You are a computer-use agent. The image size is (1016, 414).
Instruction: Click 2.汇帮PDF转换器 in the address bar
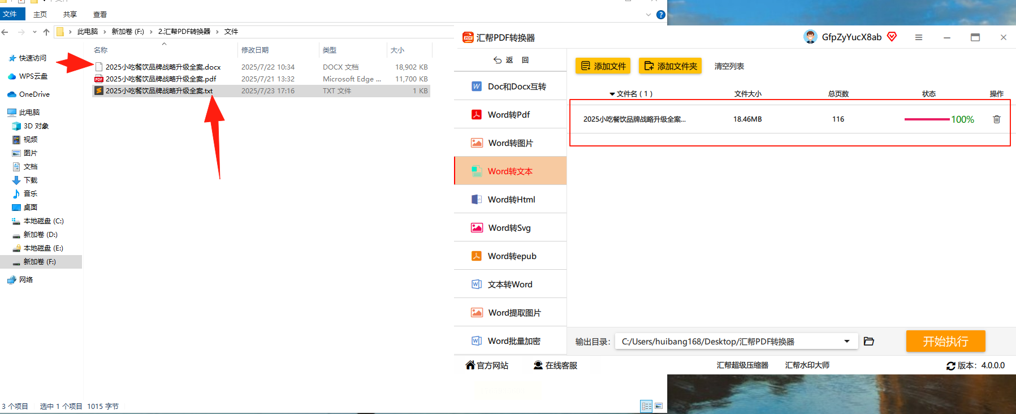(x=184, y=32)
